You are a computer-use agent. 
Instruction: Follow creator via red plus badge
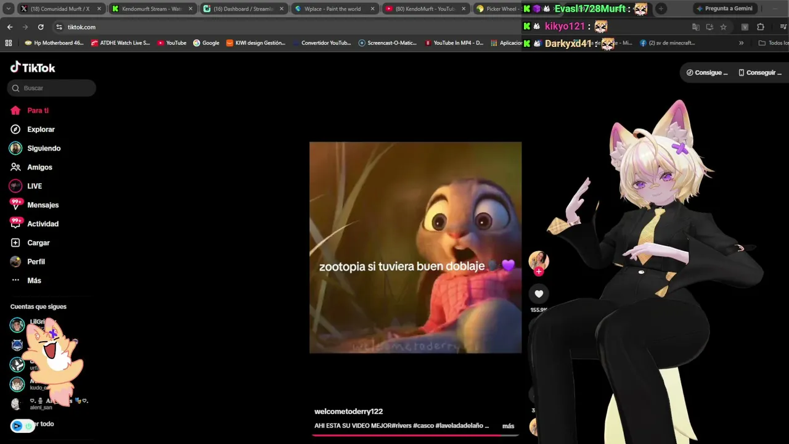pyautogui.click(x=539, y=271)
